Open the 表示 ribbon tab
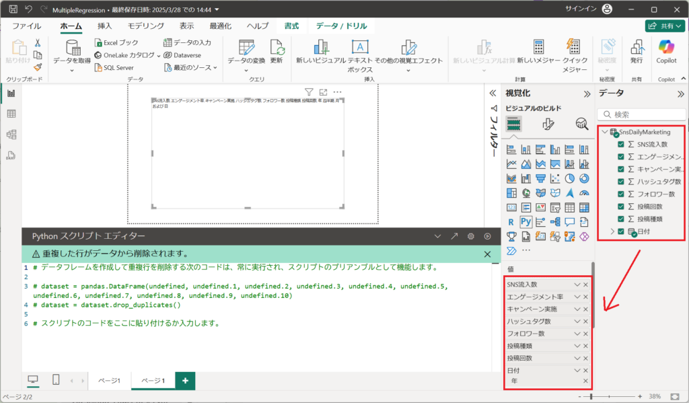The height and width of the screenshot is (403, 689). click(187, 26)
